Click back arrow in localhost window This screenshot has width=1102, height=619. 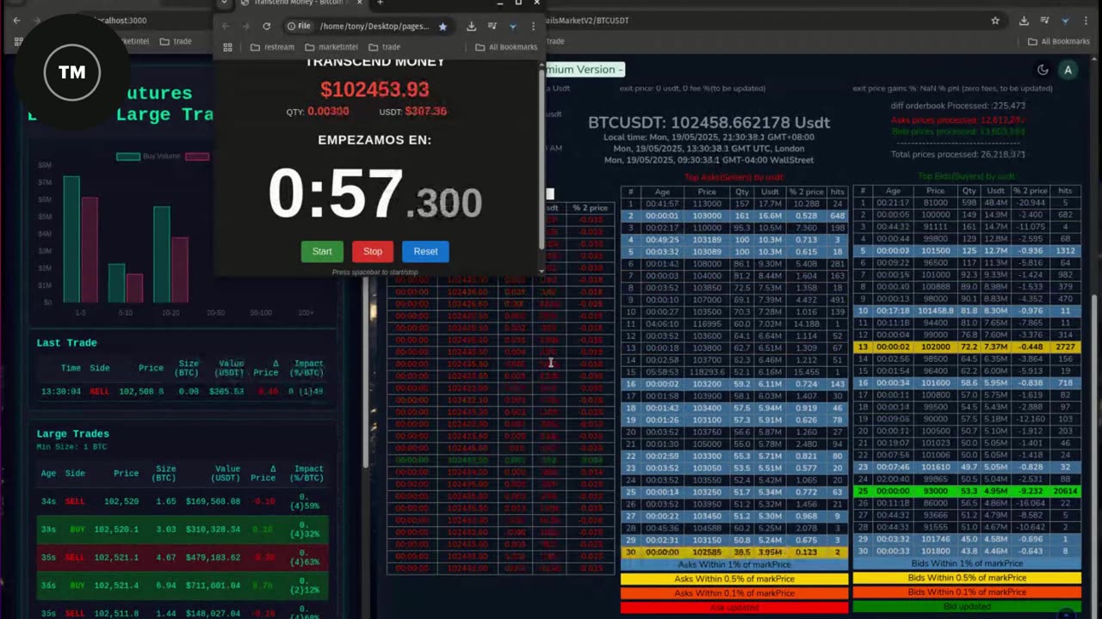click(15, 20)
